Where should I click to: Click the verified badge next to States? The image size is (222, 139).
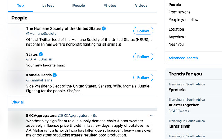[x=41, y=54]
